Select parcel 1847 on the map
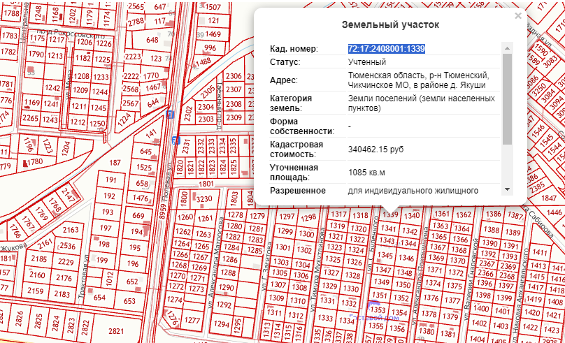Viewport: 565px width, 343px height. [549, 198]
